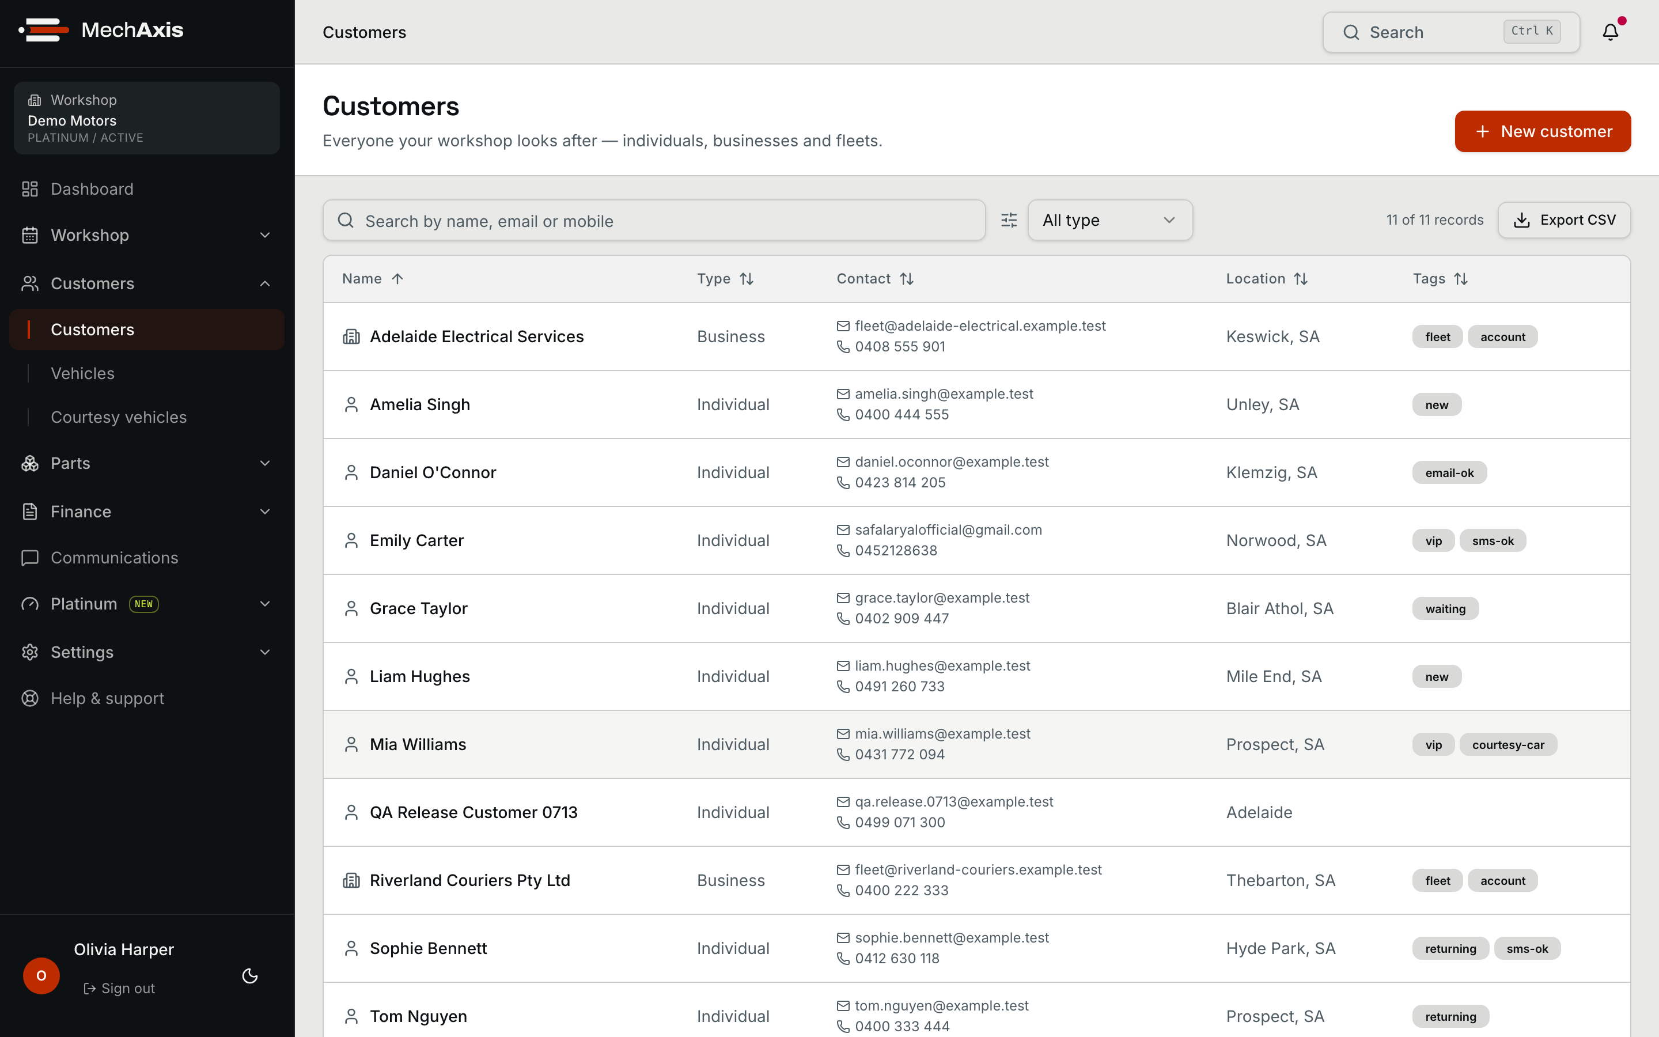Toggle dark mode moon icon
1659x1037 pixels.
250,975
